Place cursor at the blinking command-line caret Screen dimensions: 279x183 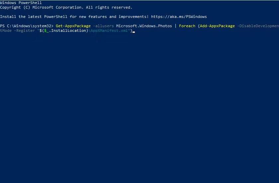click(134, 31)
